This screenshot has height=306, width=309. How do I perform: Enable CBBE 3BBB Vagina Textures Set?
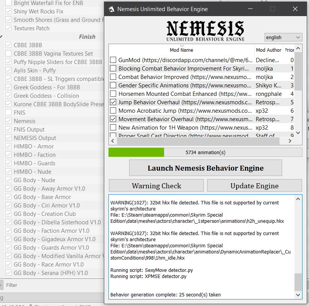coord(8,53)
